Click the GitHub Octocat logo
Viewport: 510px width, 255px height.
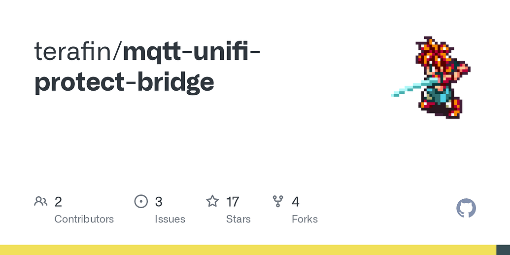[466, 209]
